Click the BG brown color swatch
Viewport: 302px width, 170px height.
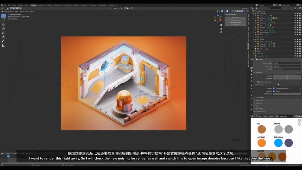pyautogui.click(x=262, y=129)
